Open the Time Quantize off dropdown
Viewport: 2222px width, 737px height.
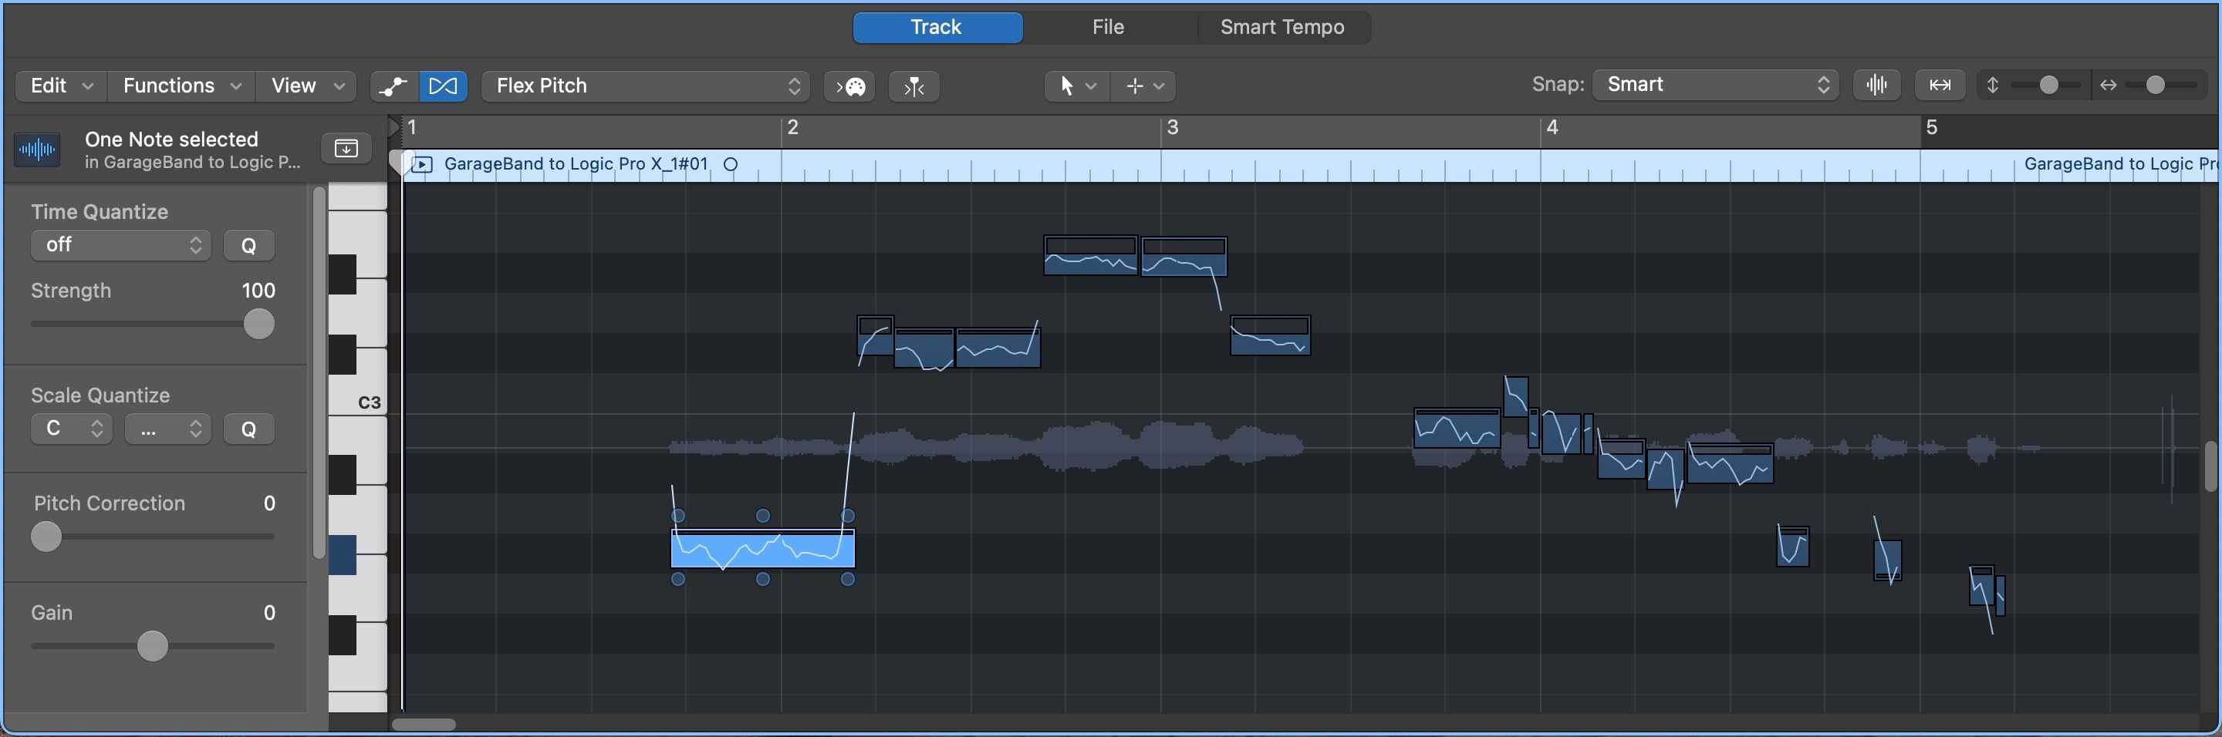pyautogui.click(x=119, y=245)
